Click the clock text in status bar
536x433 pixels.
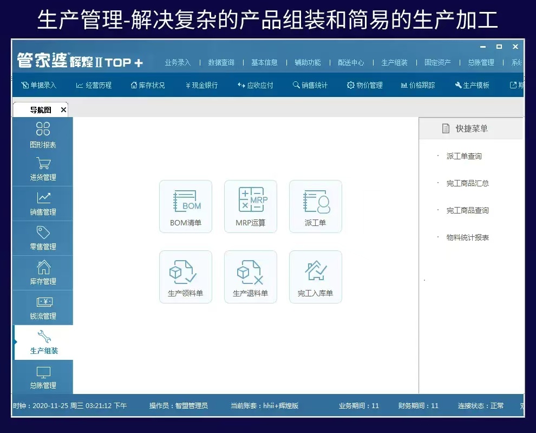(70, 405)
